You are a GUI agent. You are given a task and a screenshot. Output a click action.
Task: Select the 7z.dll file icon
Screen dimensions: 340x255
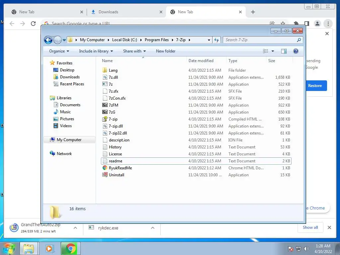click(105, 77)
